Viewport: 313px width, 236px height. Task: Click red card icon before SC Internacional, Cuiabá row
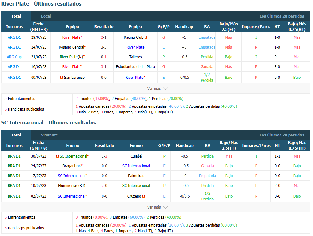coord(57,156)
